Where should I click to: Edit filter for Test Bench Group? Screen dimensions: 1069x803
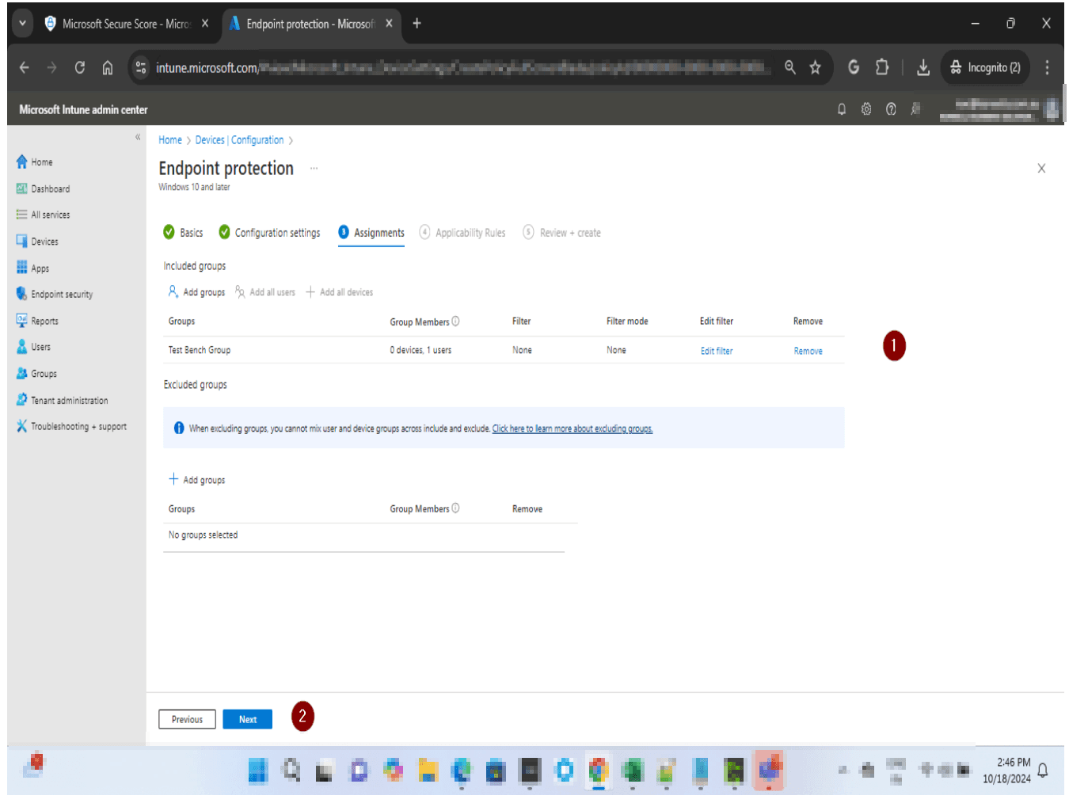tap(717, 351)
